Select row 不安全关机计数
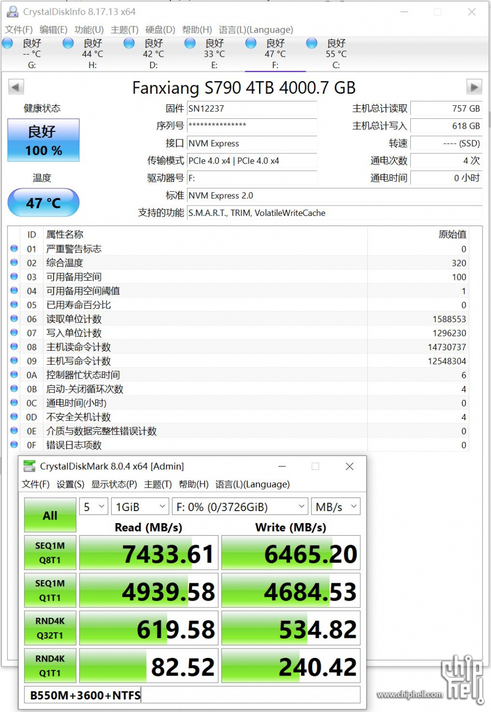This screenshot has width=491, height=712. coord(238,417)
